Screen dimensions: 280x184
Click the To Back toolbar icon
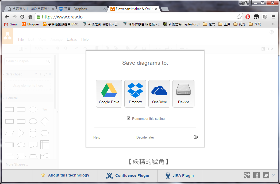[116, 48]
